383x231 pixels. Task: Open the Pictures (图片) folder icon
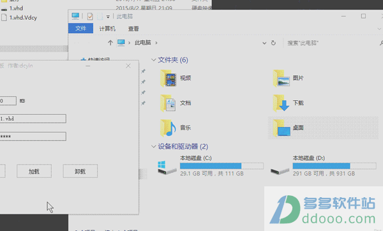(282, 78)
